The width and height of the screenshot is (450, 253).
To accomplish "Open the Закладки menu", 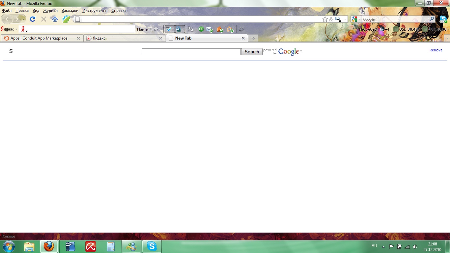I will 70,11.
